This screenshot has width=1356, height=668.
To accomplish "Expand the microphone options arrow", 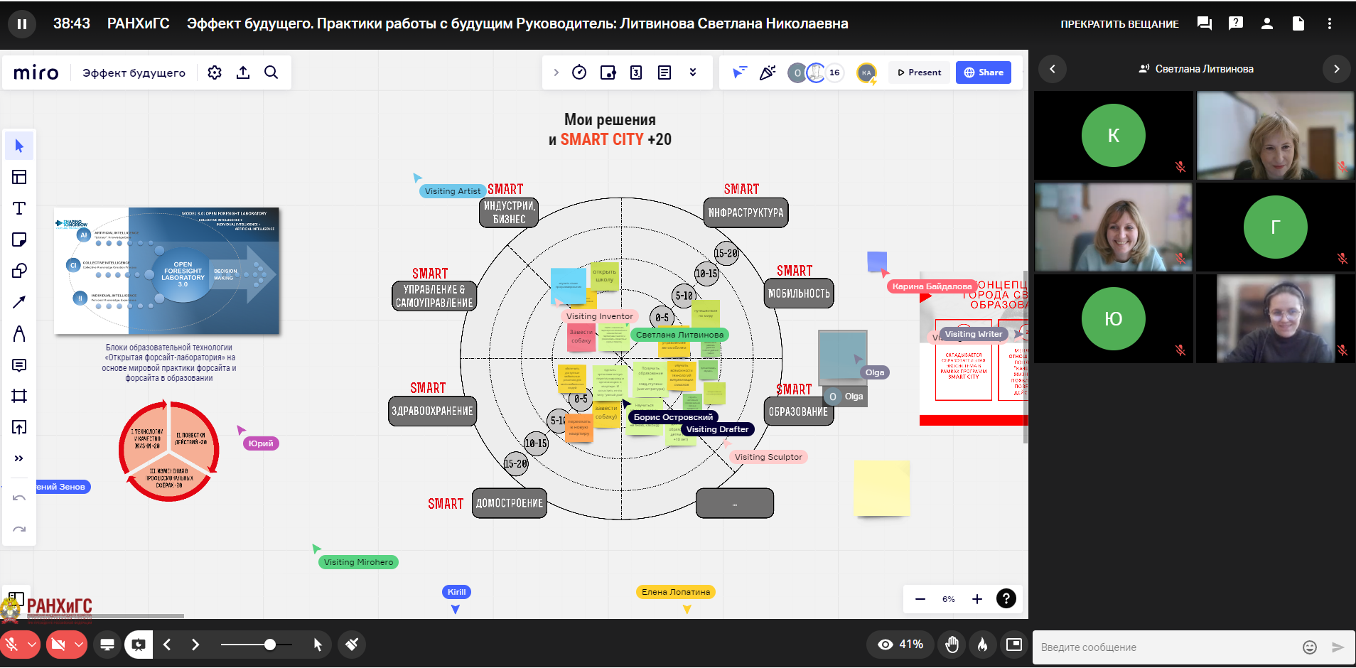I will point(32,645).
